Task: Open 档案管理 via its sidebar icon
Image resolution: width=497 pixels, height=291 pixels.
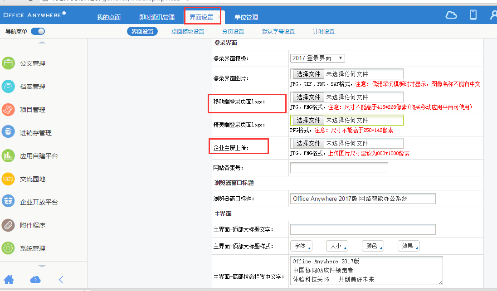Action: (8, 87)
